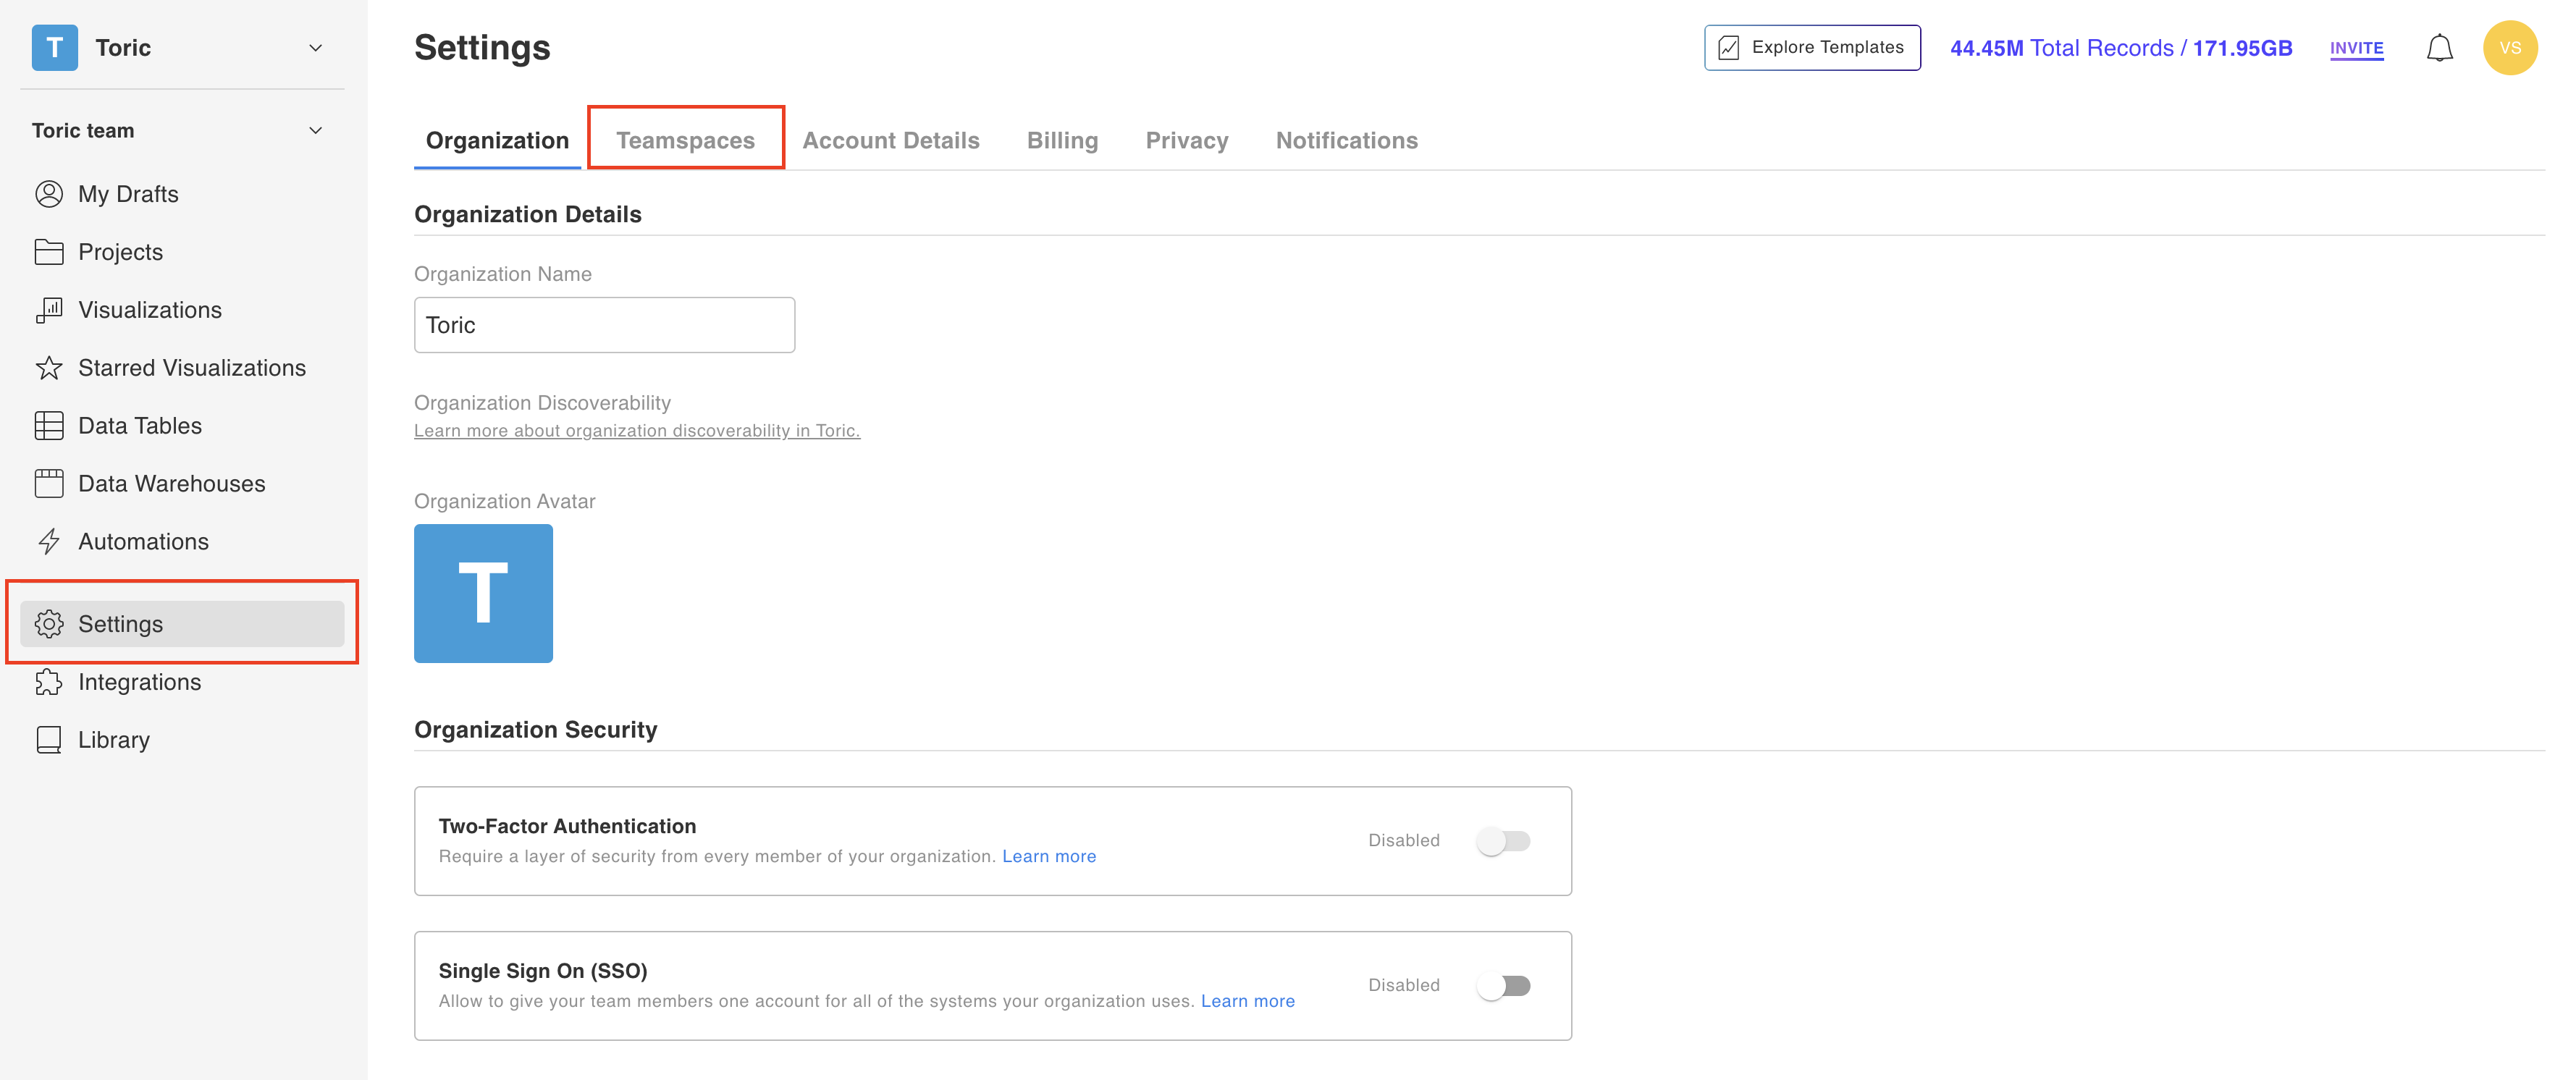Open Integrations puzzle icon

[49, 682]
